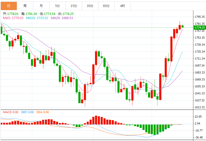The image size is (206, 141).
Task: Click the 1781.35 price axis label
Action: pyautogui.click(x=200, y=24)
